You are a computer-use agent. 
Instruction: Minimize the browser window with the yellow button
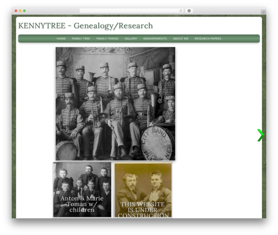[x=20, y=11]
